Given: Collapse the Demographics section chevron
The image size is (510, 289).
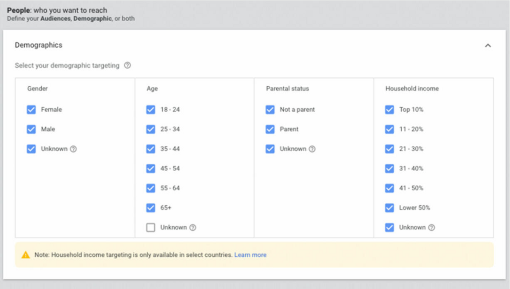Looking at the screenshot, I should coord(488,45).
